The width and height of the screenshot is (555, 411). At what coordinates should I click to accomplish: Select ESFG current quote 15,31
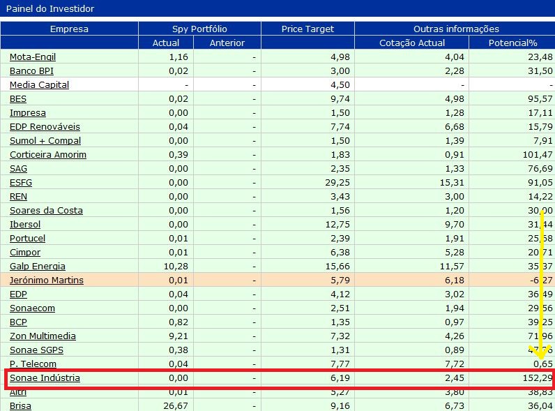pos(452,182)
